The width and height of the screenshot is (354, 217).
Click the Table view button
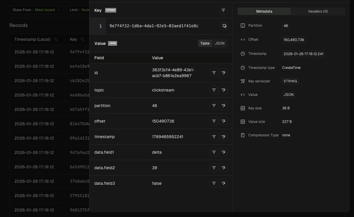click(x=205, y=43)
